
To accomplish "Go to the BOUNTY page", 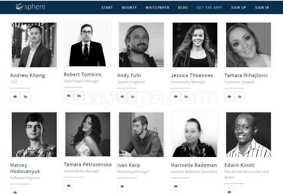I will pos(129,7).
